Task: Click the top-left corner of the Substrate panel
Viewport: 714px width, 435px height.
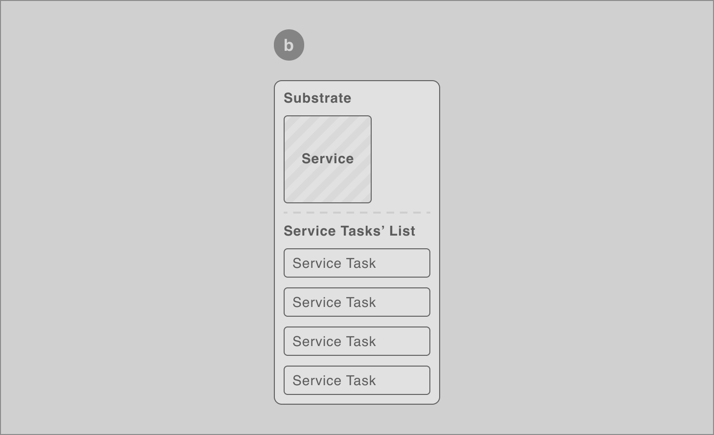Action: tap(277, 83)
